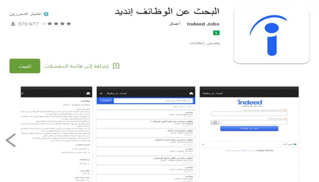Open the Indeed Jobs developer link
The height and width of the screenshot is (182, 319).
pos(203,24)
